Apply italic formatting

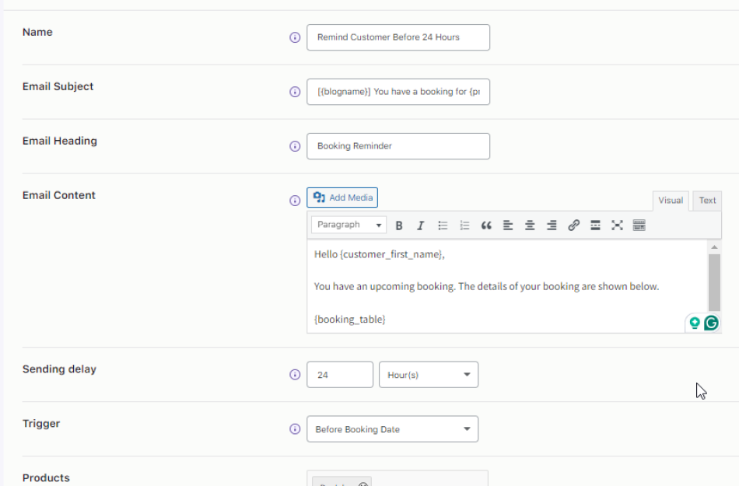point(421,225)
